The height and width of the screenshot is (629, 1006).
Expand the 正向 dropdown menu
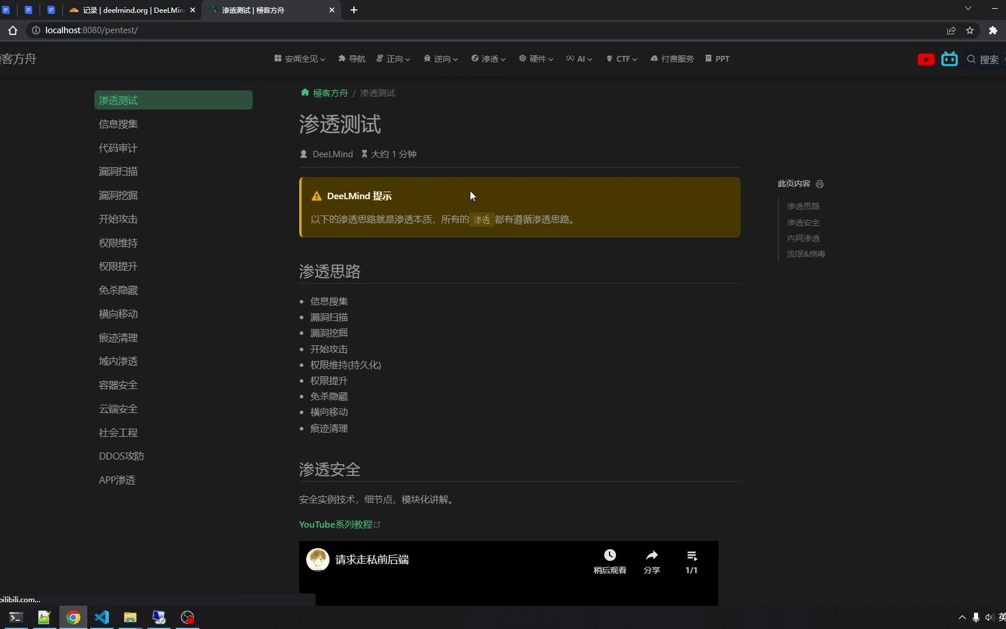(x=394, y=59)
